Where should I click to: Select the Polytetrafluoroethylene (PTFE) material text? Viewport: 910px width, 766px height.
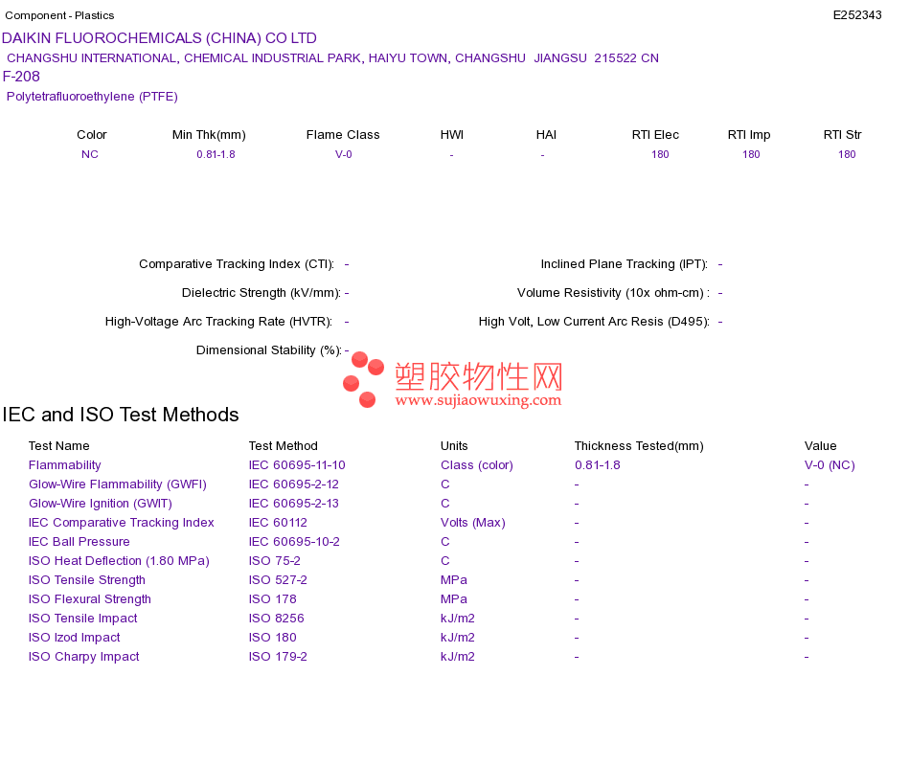coord(92,97)
